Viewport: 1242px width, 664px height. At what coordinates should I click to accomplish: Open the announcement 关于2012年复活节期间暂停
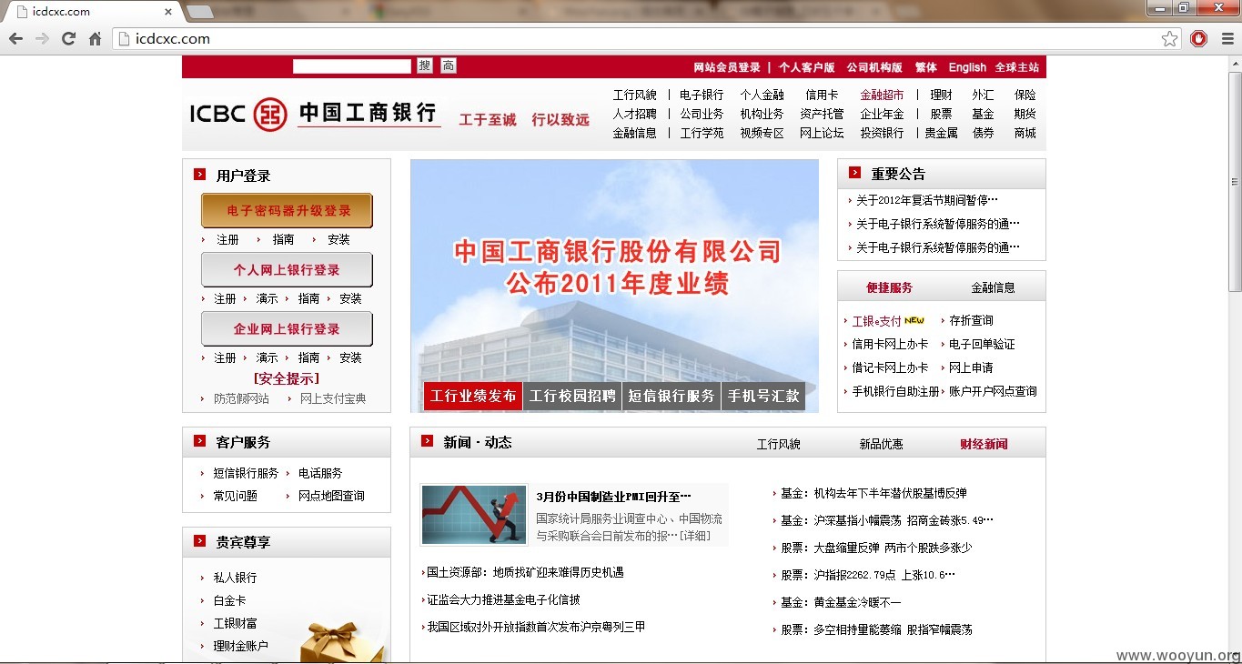coord(927,200)
